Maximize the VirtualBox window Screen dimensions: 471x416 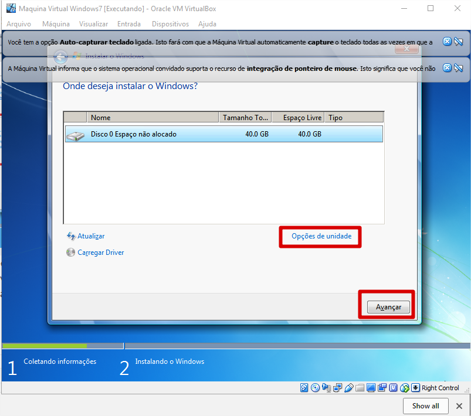[431, 8]
